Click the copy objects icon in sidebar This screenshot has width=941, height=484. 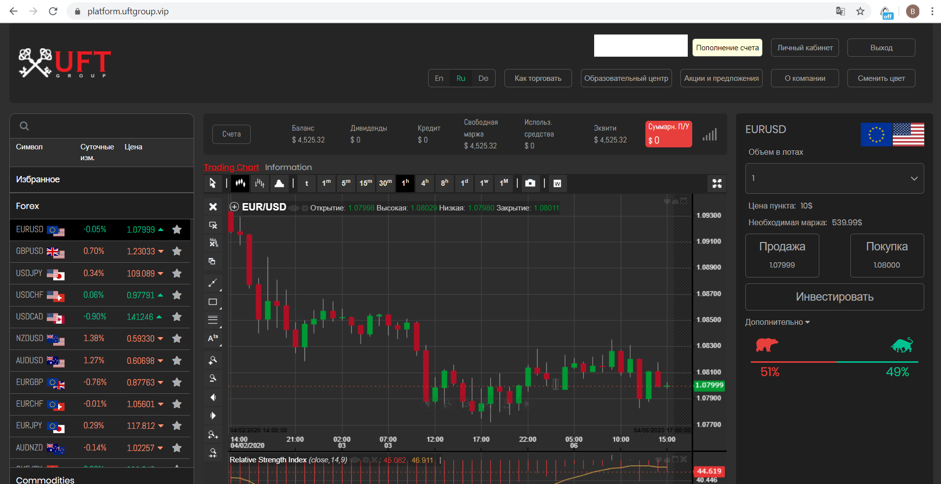coord(213,261)
